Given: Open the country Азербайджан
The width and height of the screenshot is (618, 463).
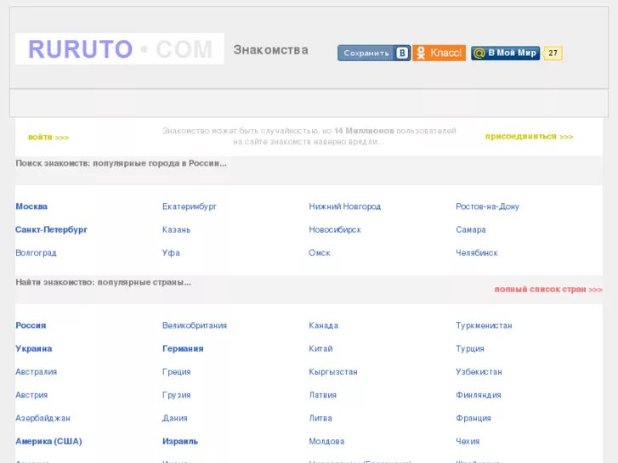Looking at the screenshot, I should (x=43, y=419).
